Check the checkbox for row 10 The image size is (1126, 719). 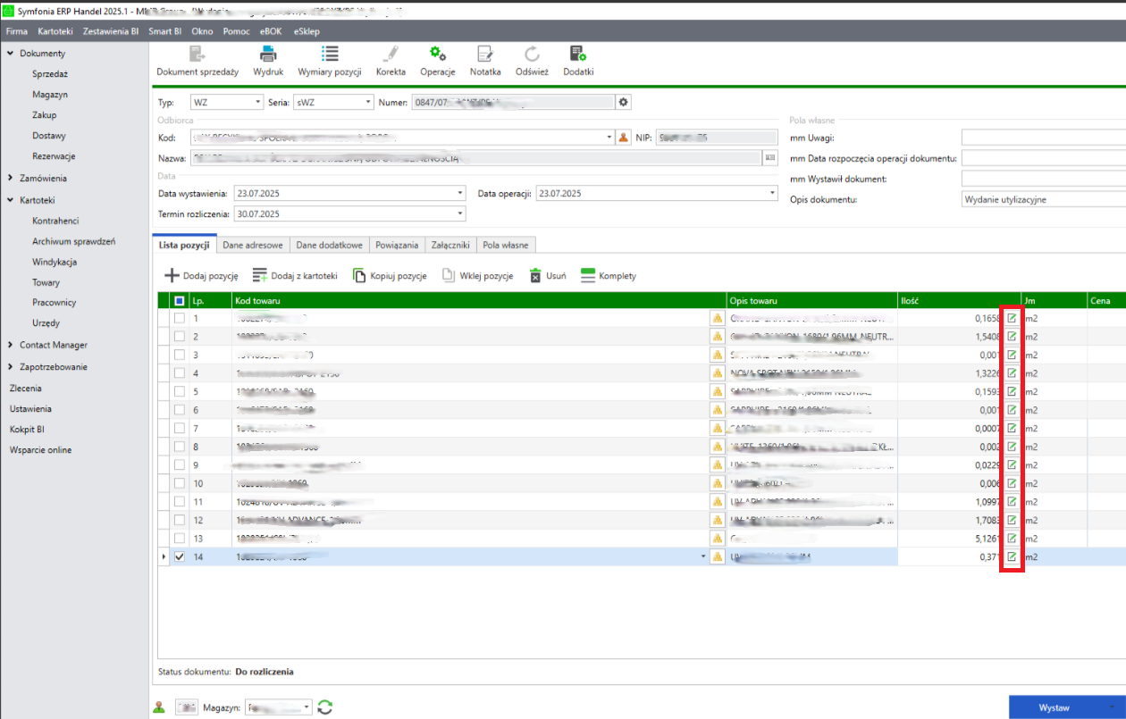[180, 483]
